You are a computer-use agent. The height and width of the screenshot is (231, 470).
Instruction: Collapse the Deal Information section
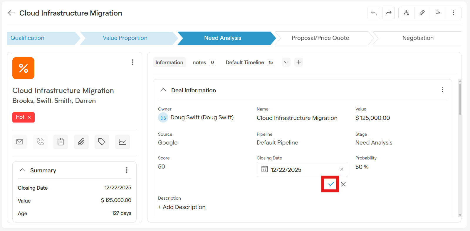[x=163, y=90]
